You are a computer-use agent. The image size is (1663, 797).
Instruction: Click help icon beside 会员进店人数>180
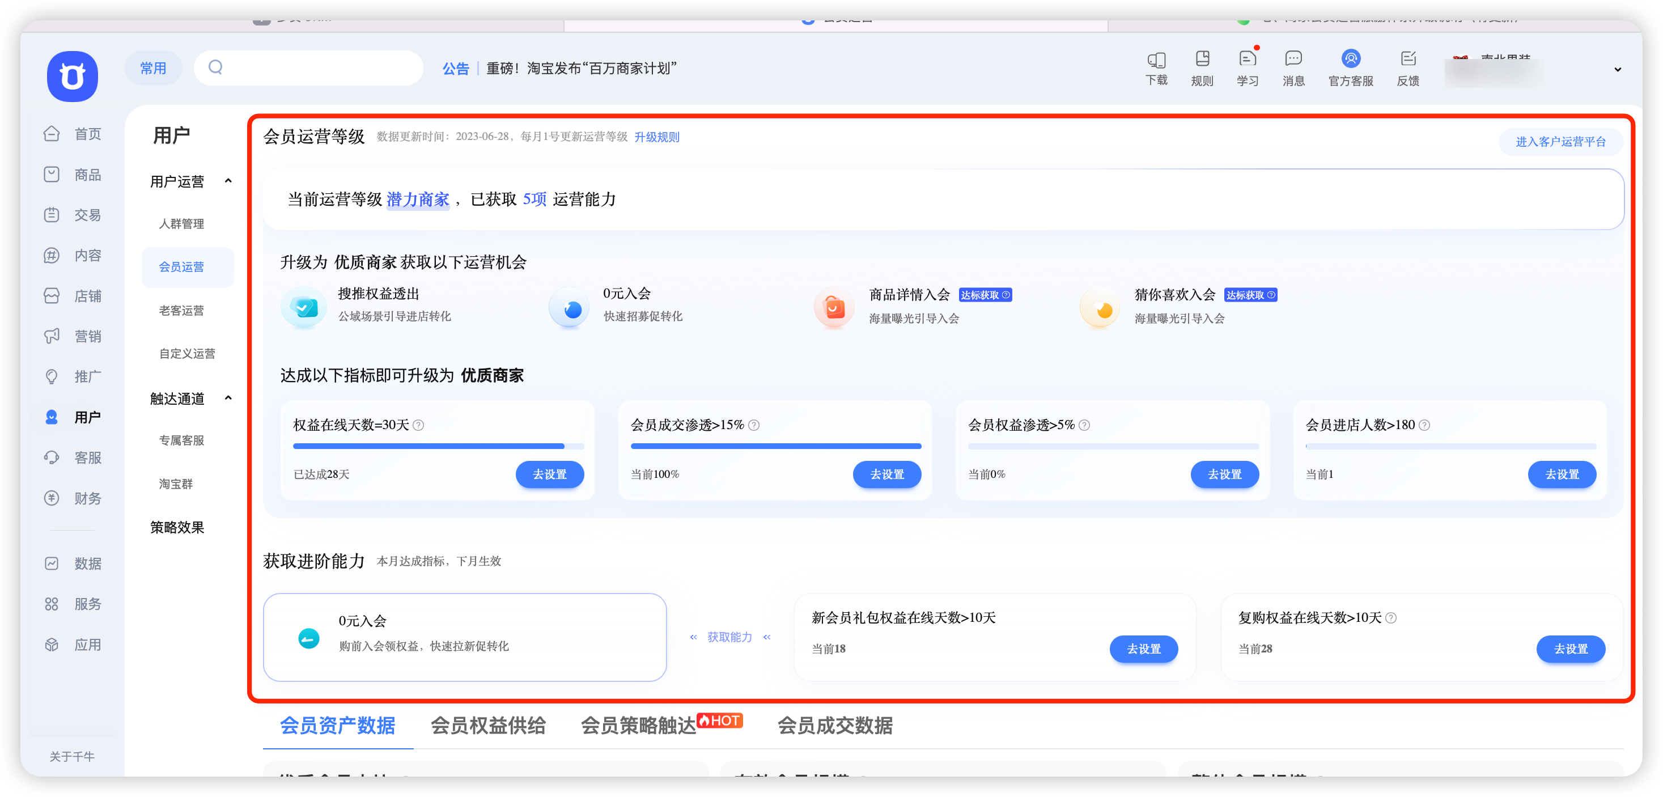1424,425
